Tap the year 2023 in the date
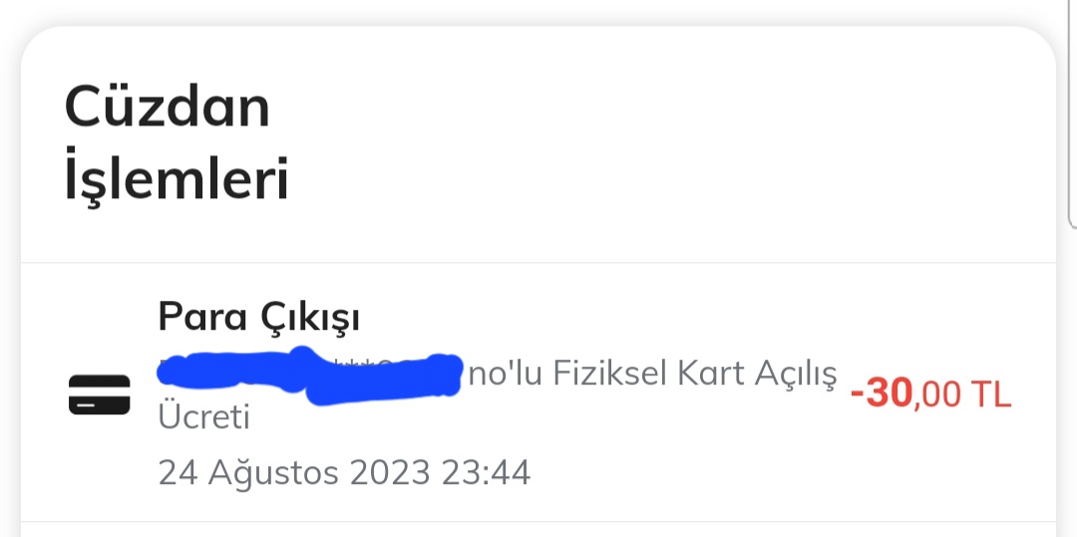Viewport: 1077px width, 537px height. (390, 472)
